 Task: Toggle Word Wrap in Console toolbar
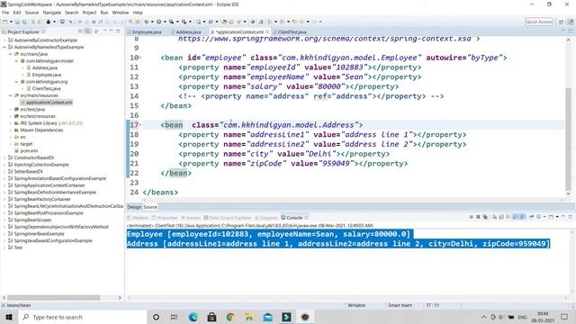click(x=508, y=217)
